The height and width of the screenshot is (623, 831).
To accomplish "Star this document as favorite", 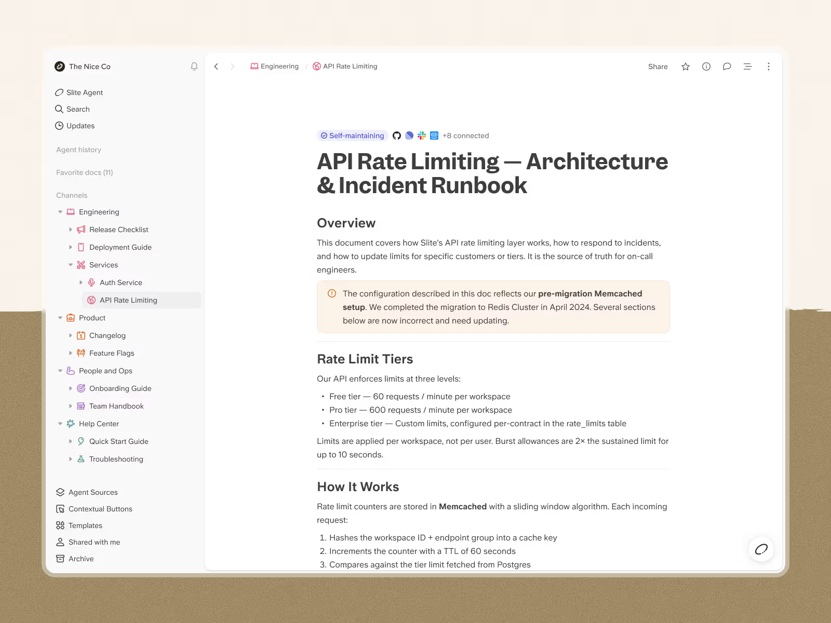I will [x=686, y=66].
